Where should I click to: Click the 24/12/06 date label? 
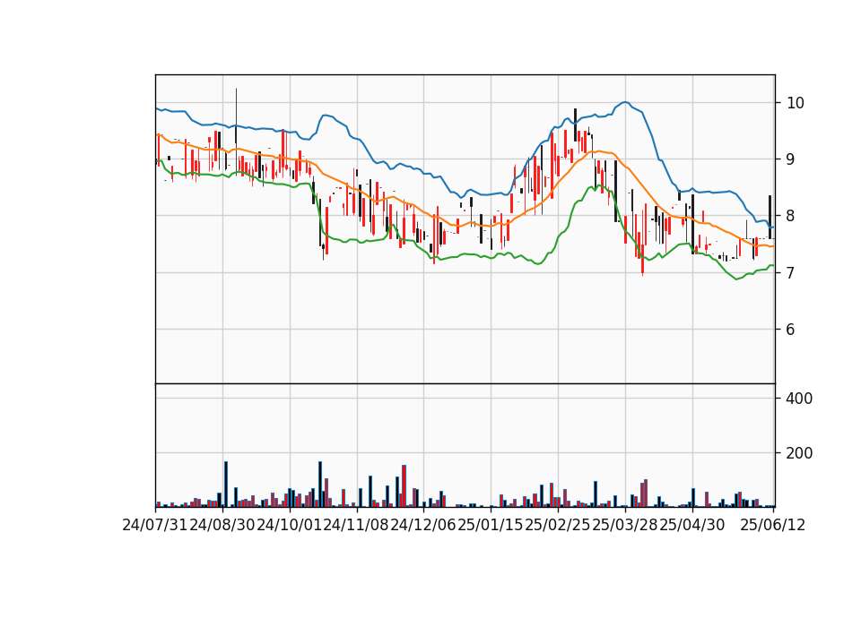(423, 525)
